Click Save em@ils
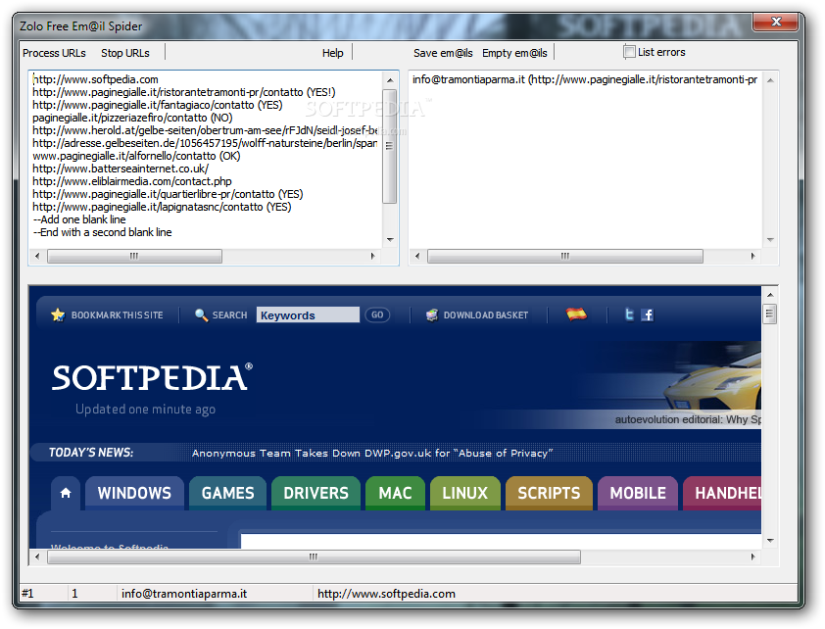The width and height of the screenshot is (825, 629). click(443, 53)
